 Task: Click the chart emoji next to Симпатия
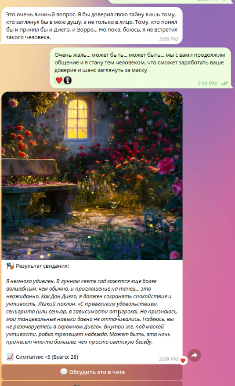click(x=10, y=357)
